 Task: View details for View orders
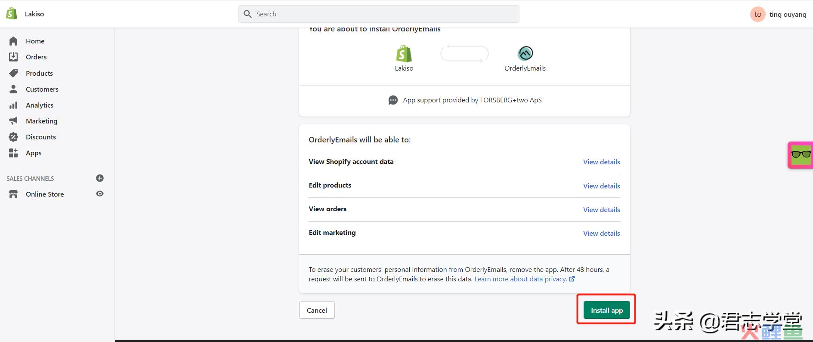[x=601, y=210]
